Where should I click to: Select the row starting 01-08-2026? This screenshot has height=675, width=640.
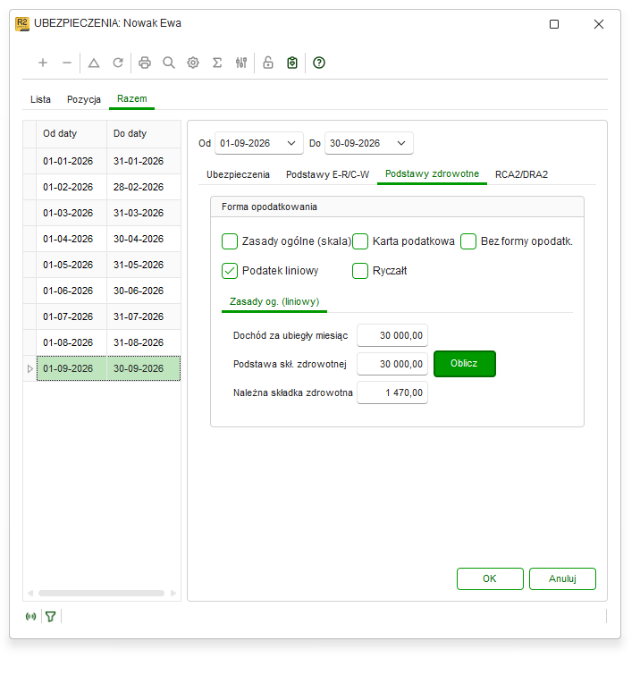[x=102, y=342]
